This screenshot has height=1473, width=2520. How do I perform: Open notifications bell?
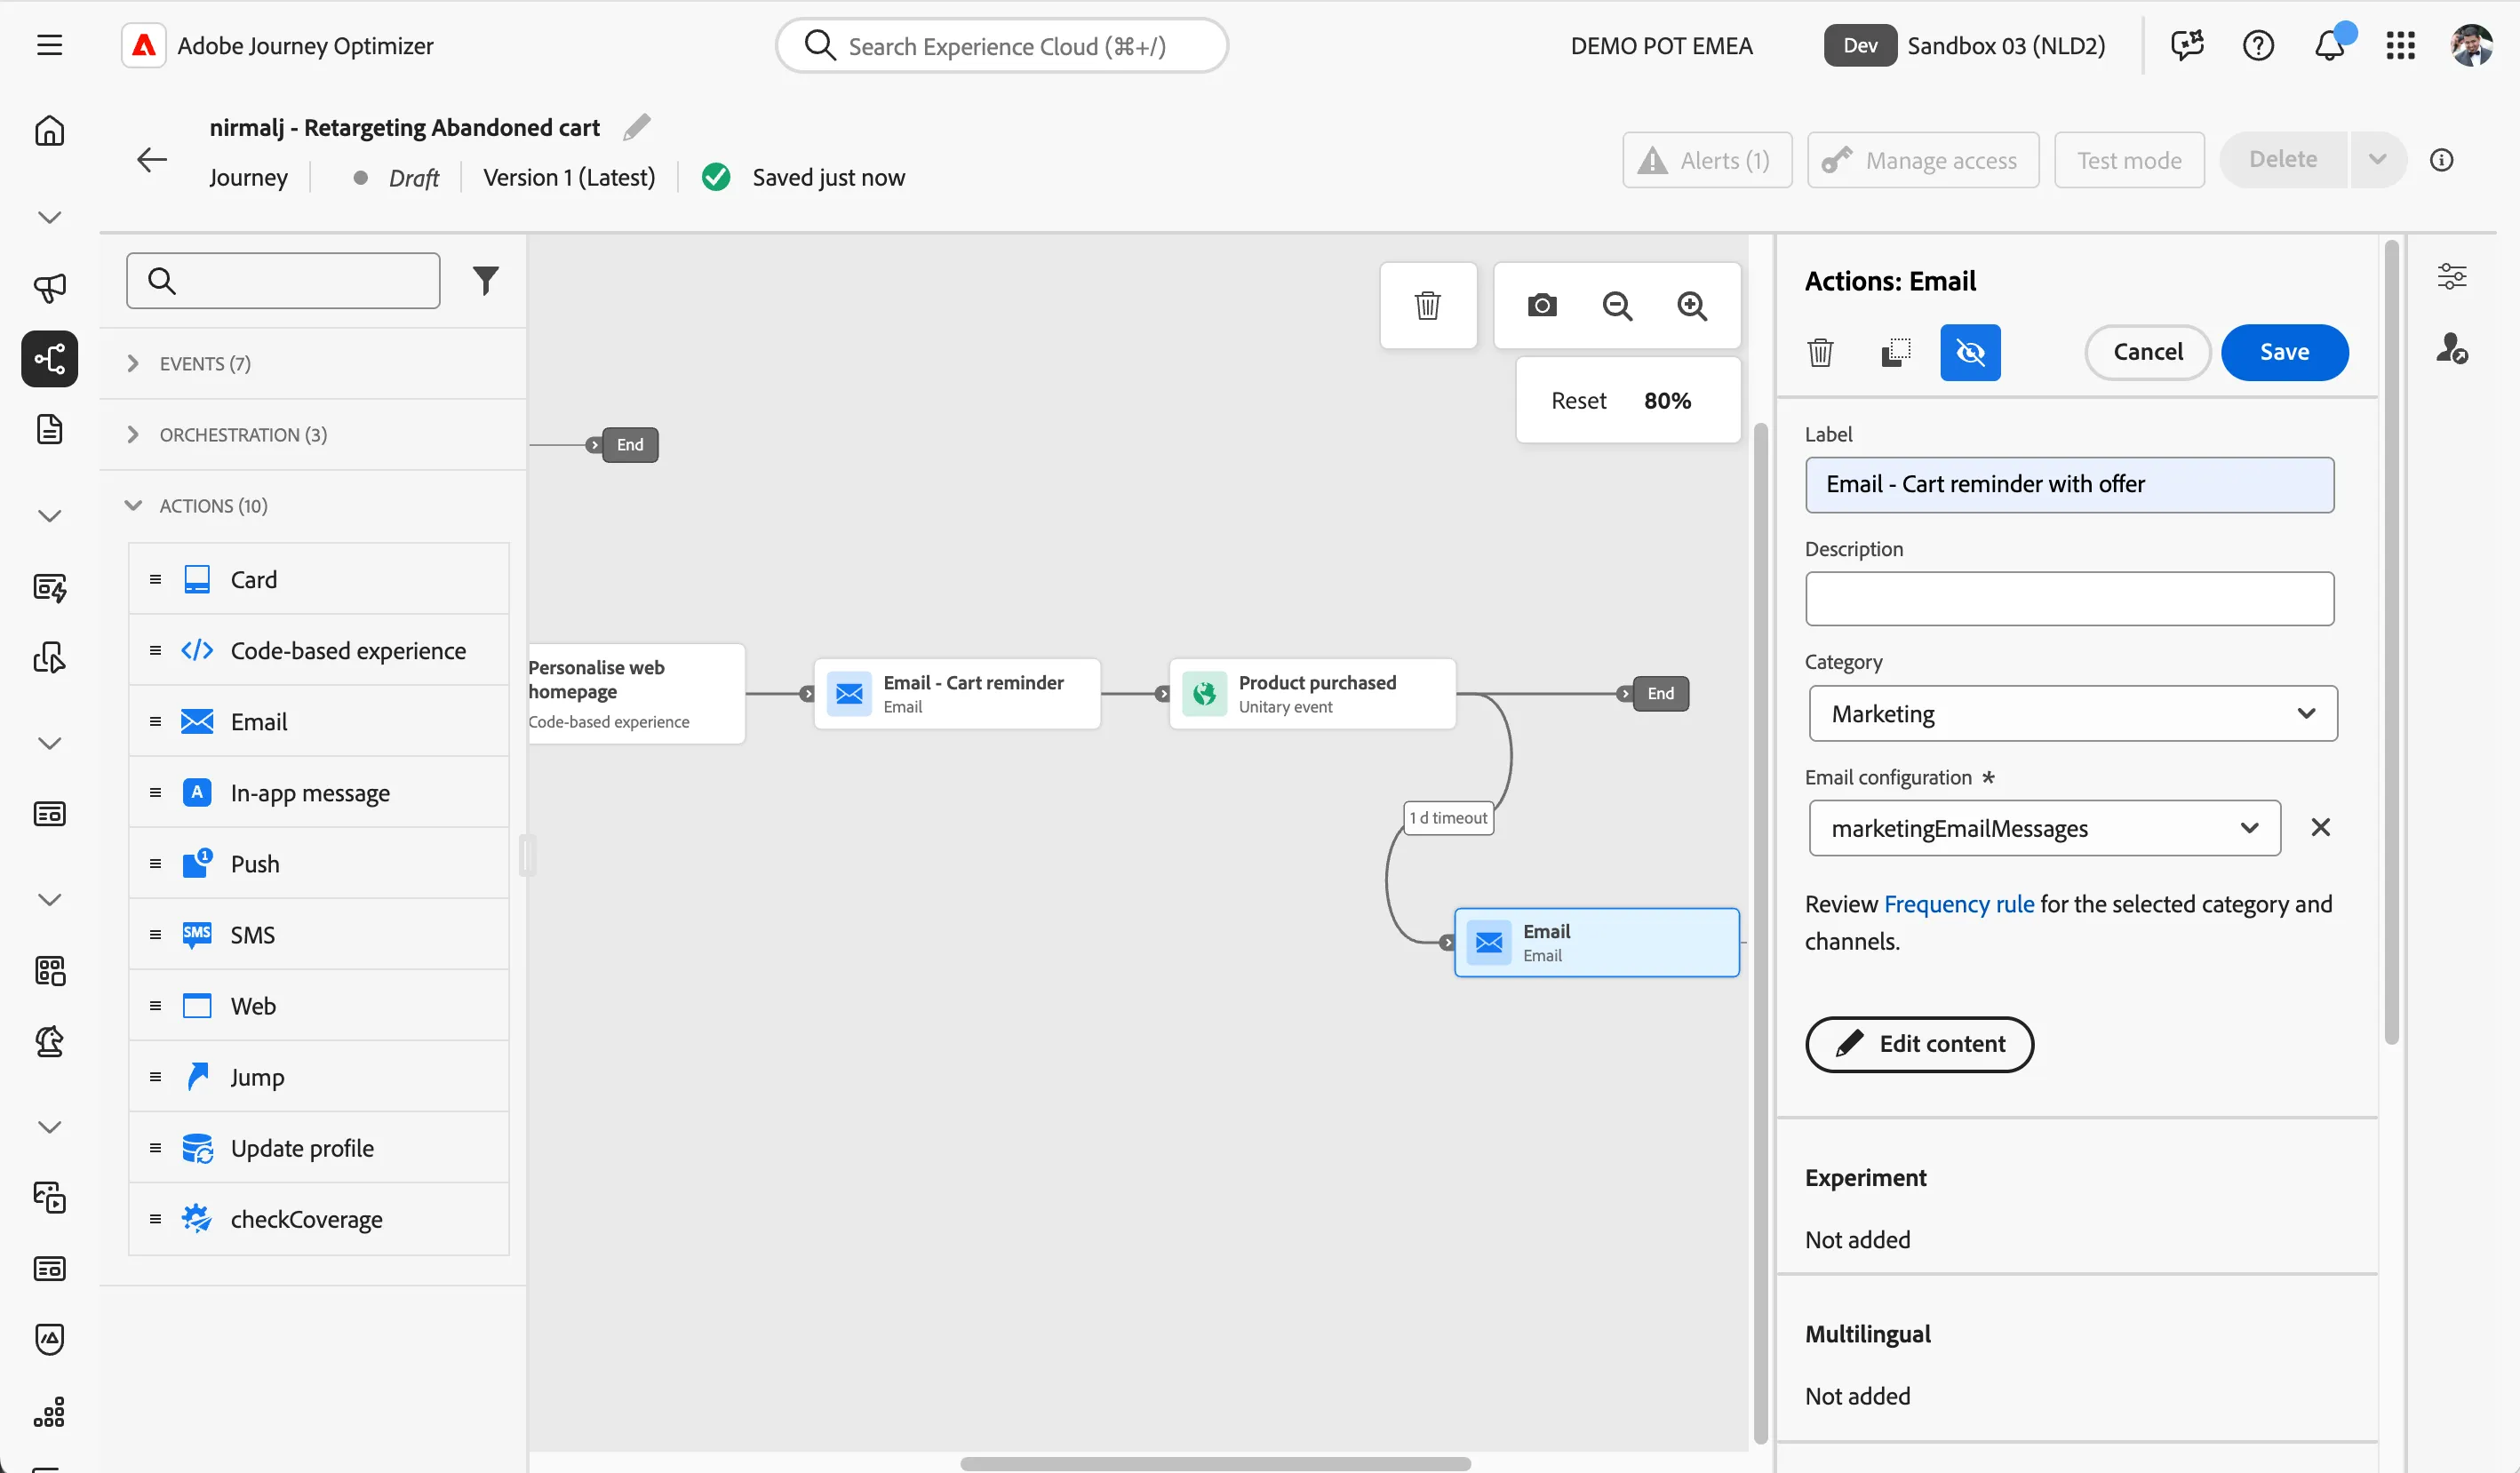[2329, 45]
